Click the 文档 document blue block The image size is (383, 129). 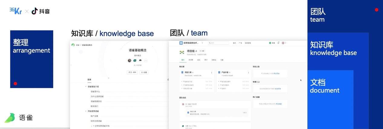tap(330, 99)
